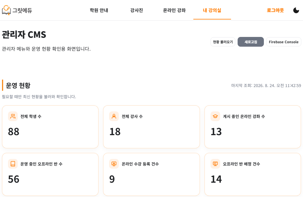Select the 88 students count card

[x=50, y=127]
